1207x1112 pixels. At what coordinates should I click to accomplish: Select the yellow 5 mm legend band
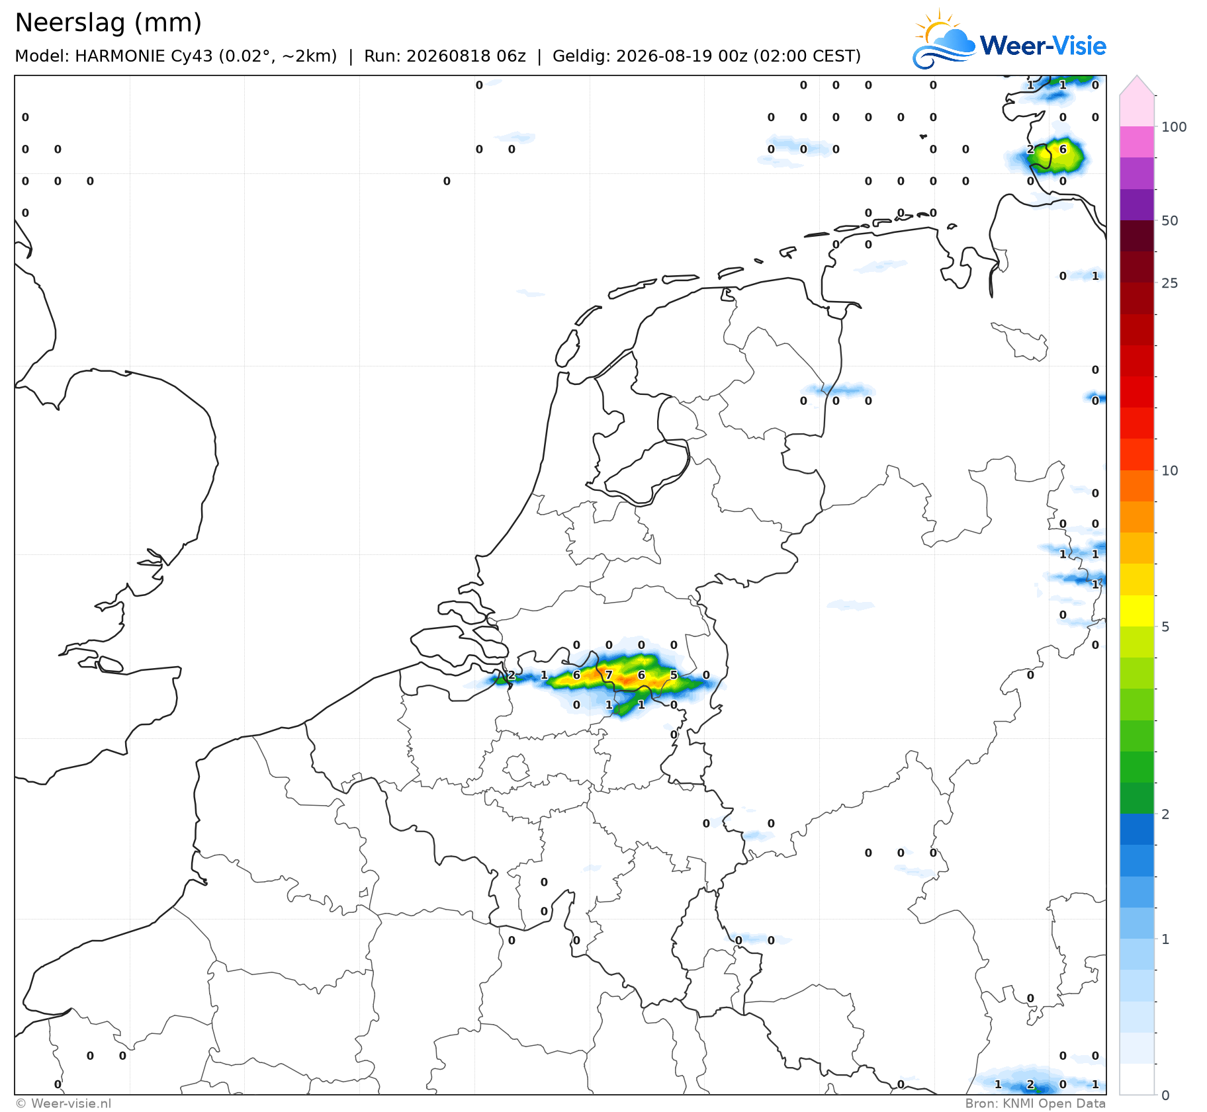1137,611
